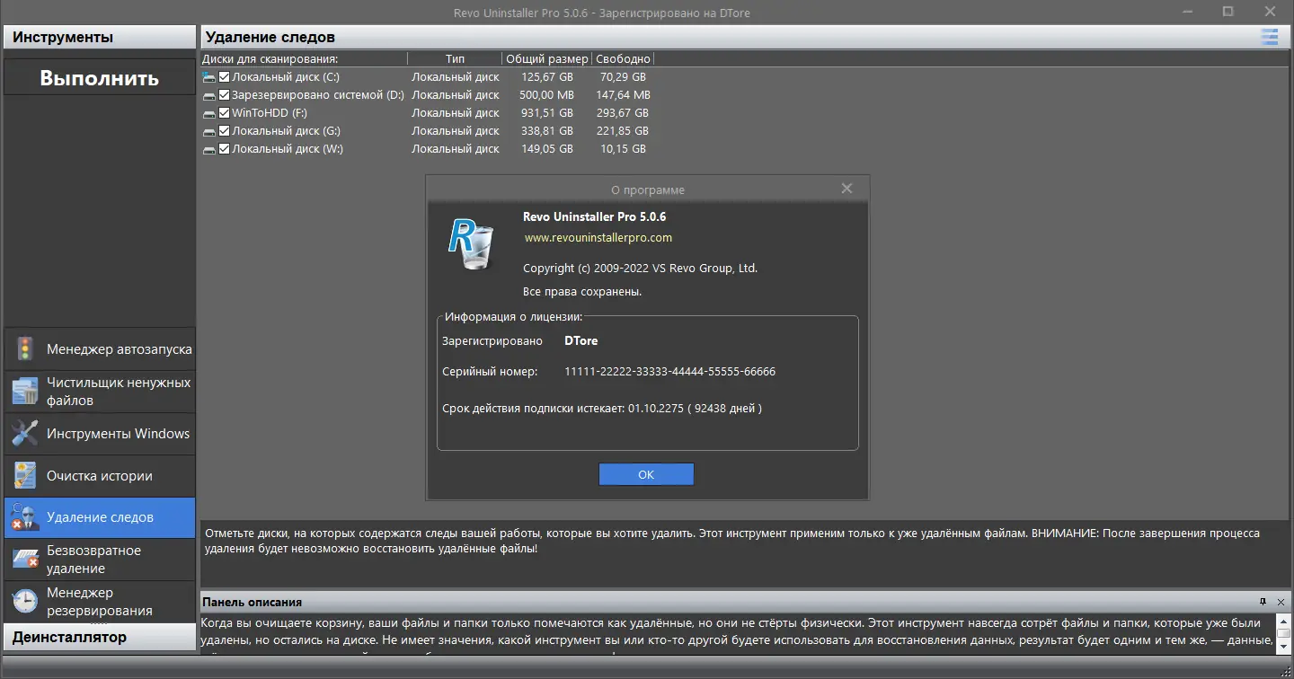Toggle the WinToHDD (F:) drive checkbox
This screenshot has width=1294, height=679.
(x=224, y=112)
